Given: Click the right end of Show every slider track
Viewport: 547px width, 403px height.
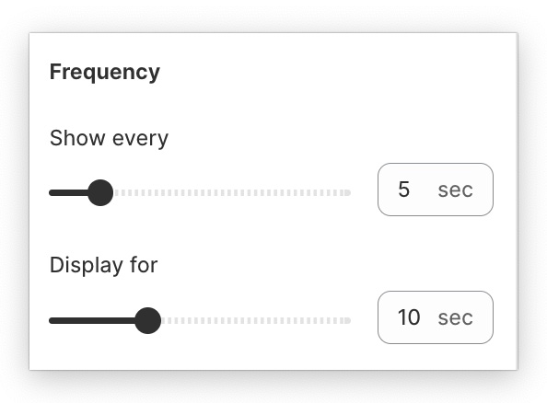Looking at the screenshot, I should point(347,193).
